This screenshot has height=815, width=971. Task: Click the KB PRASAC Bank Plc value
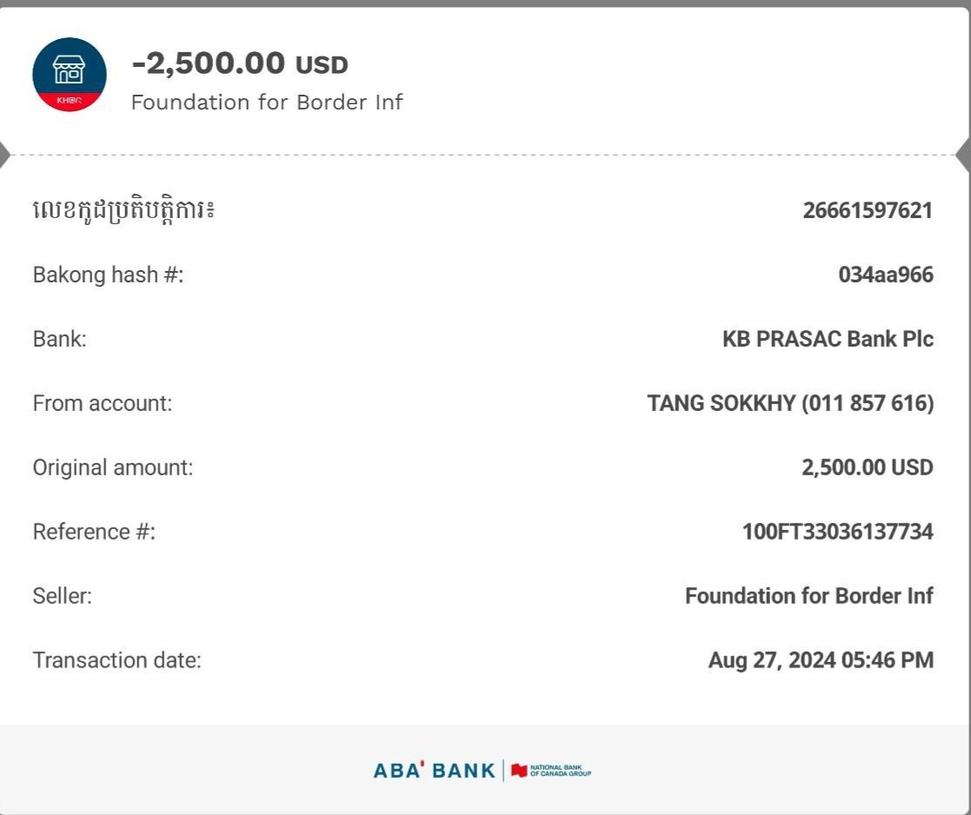click(x=828, y=339)
